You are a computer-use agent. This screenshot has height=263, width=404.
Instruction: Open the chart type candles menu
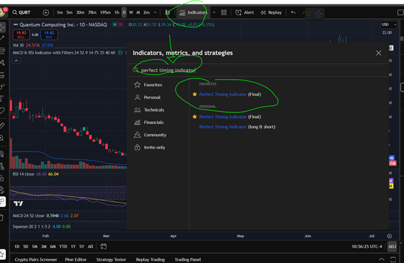point(168,12)
